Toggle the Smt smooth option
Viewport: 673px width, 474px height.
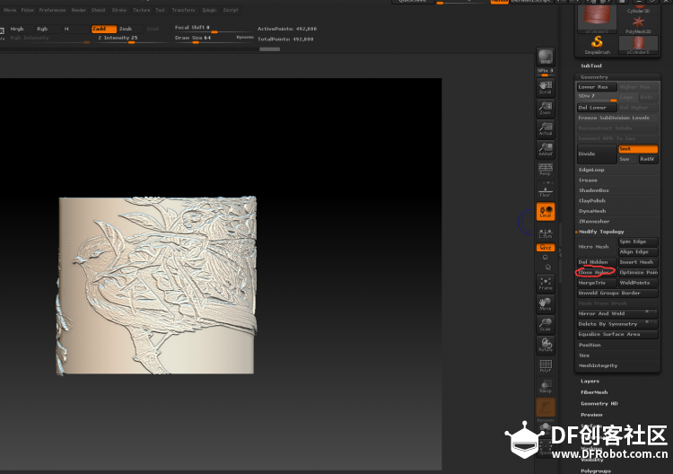click(638, 149)
